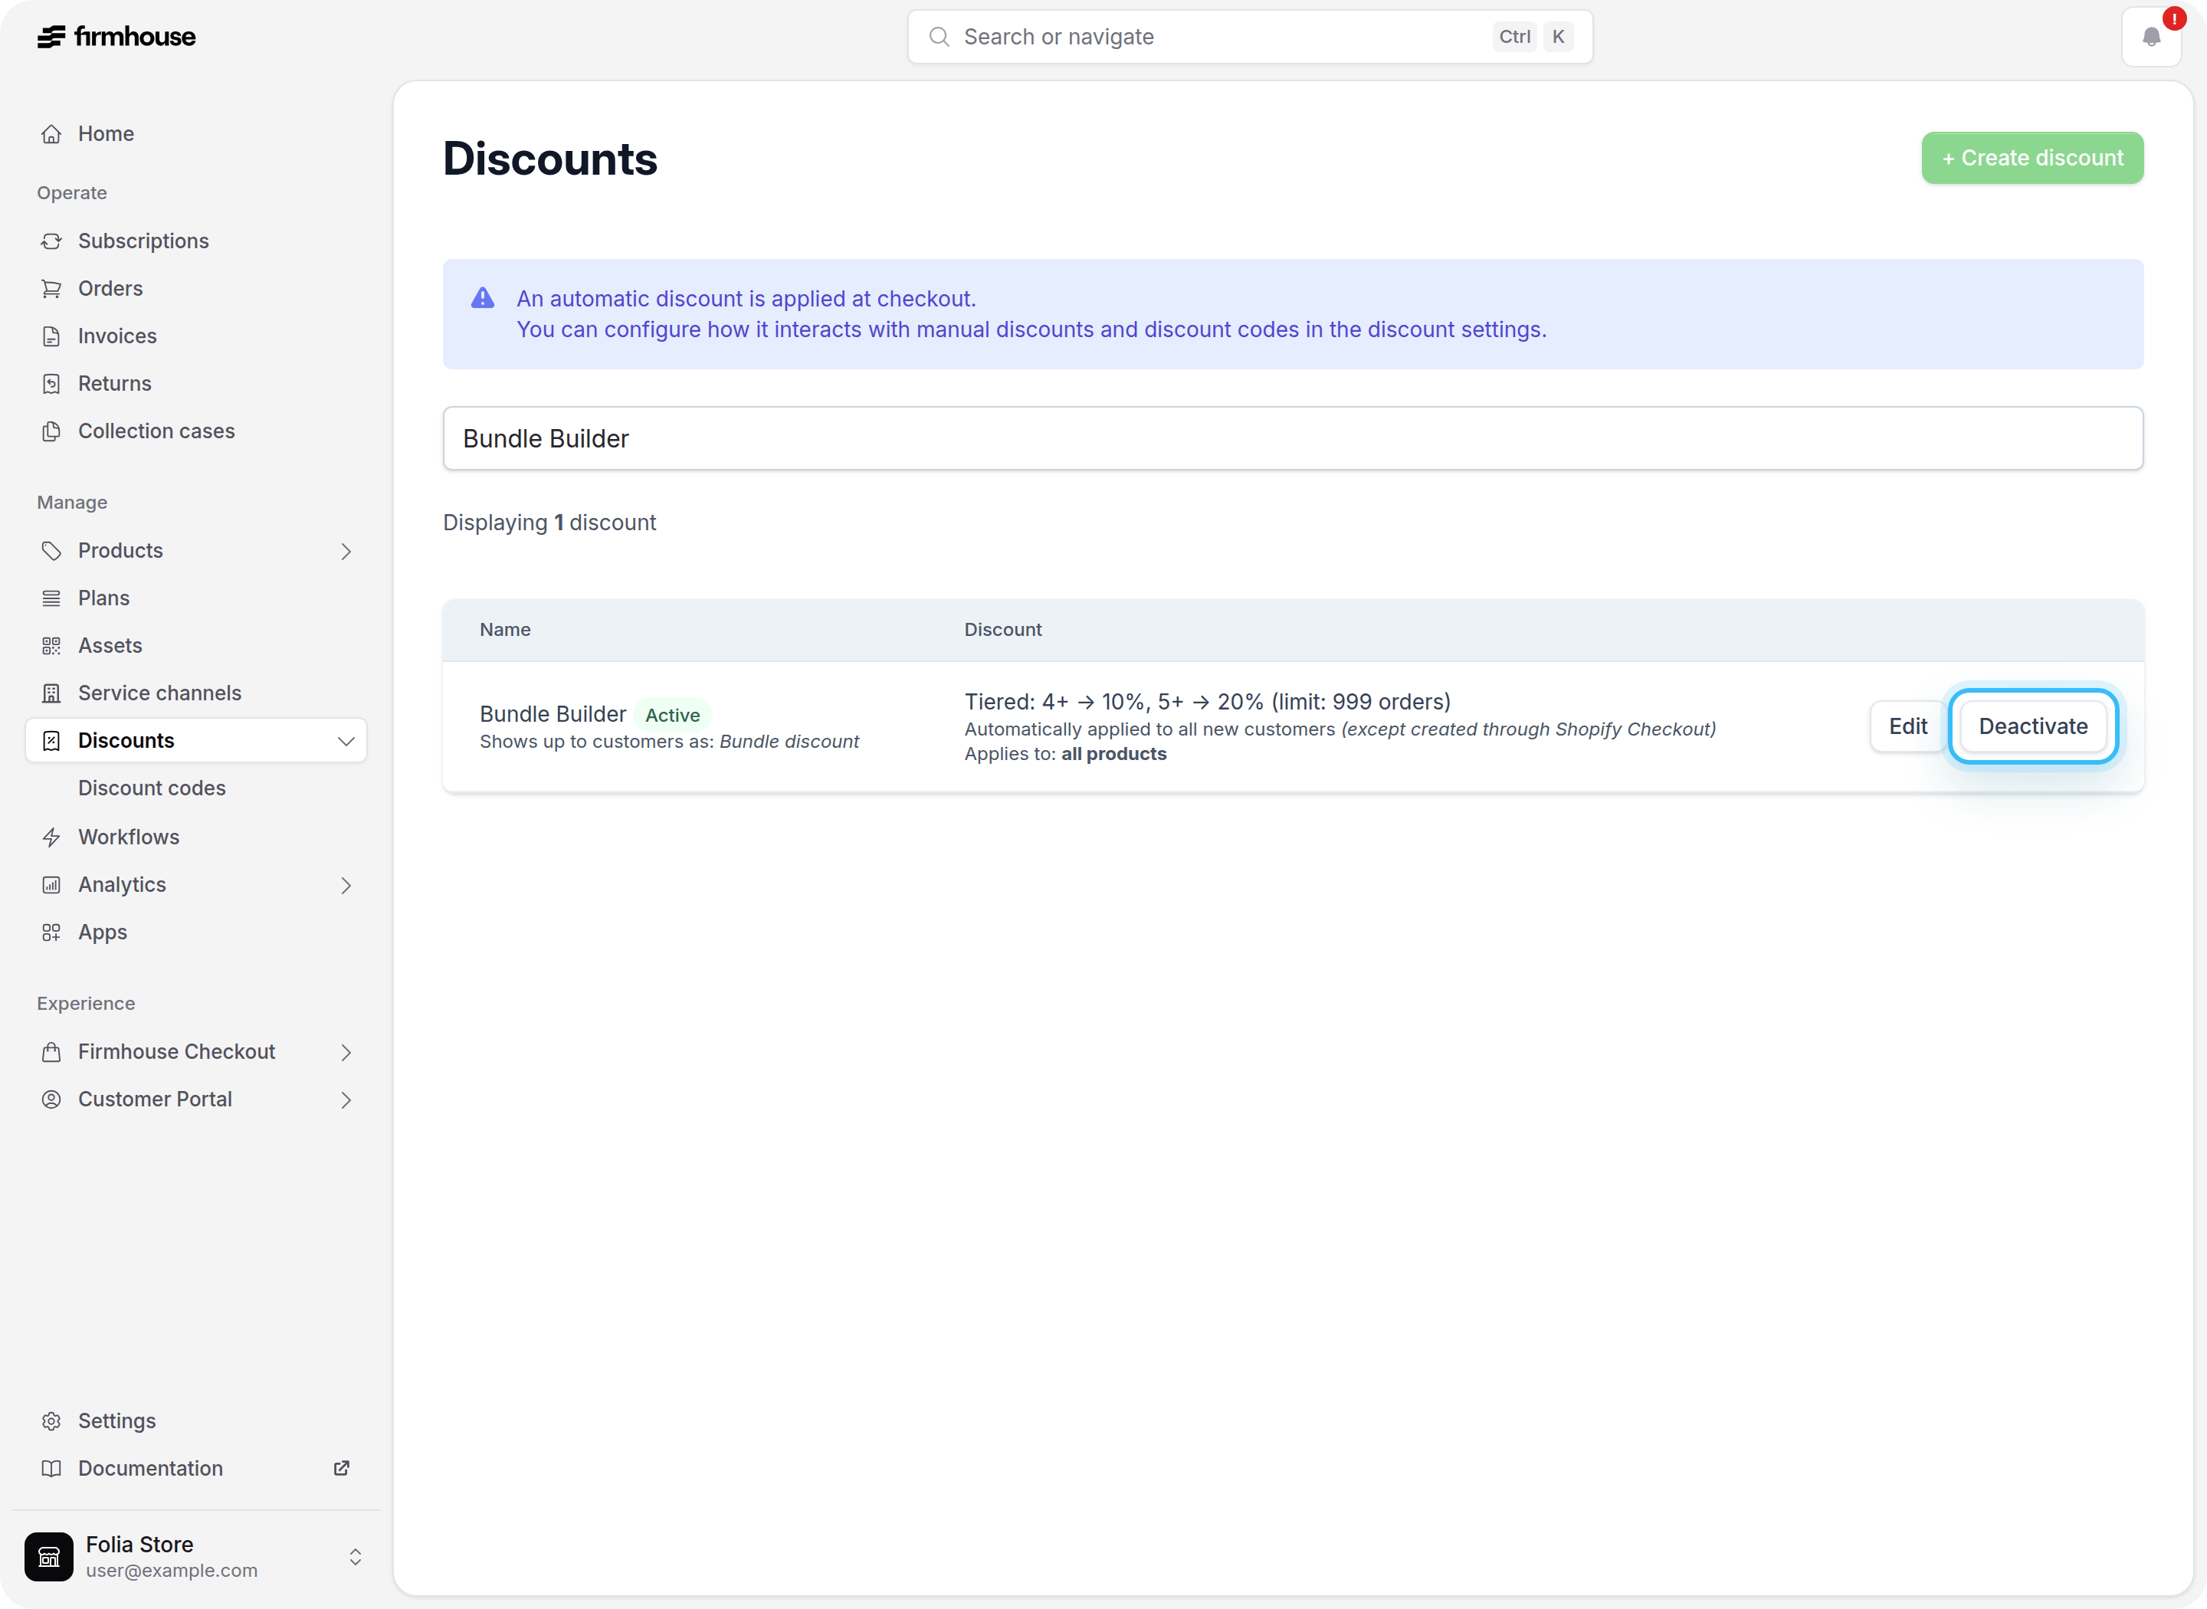Screen dimensions: 2207x1609
Task: Click the Settings gear icon
Action: 51,1421
